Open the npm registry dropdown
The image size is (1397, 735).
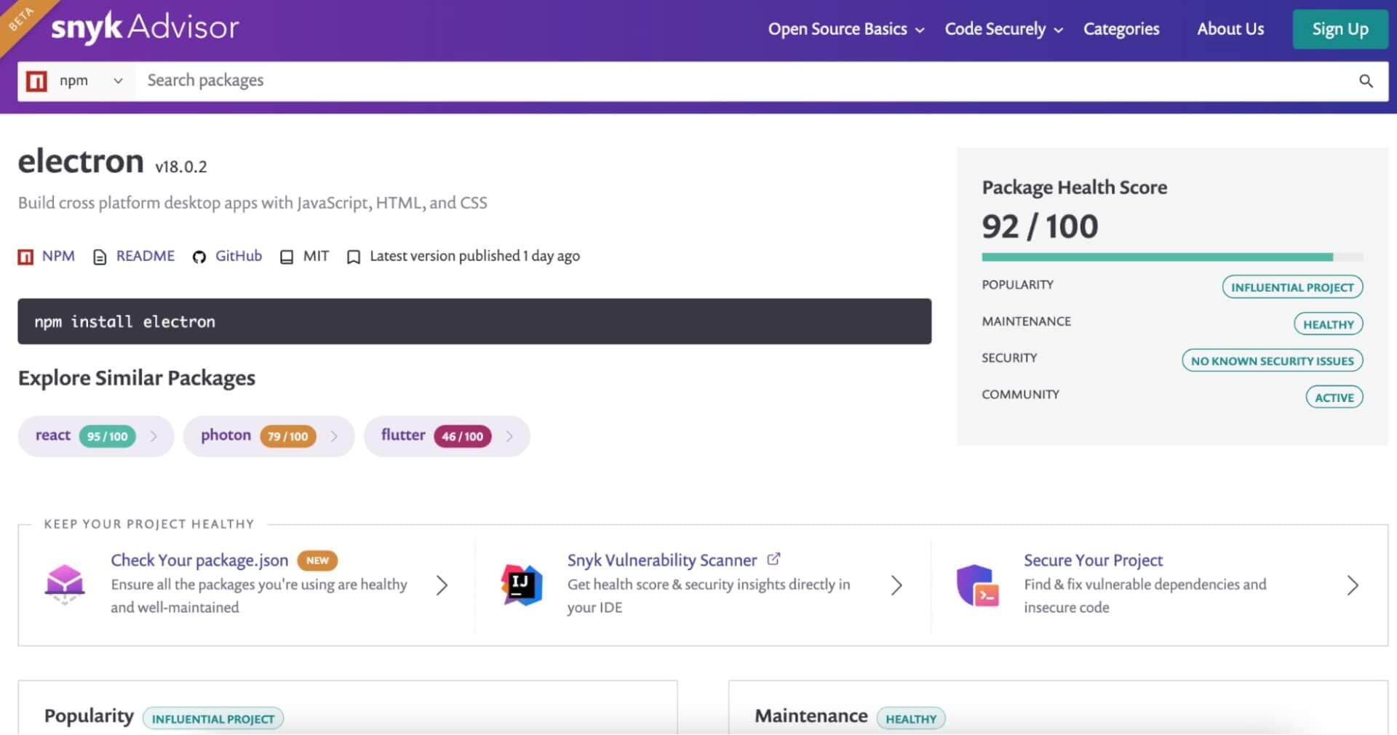[x=76, y=81]
